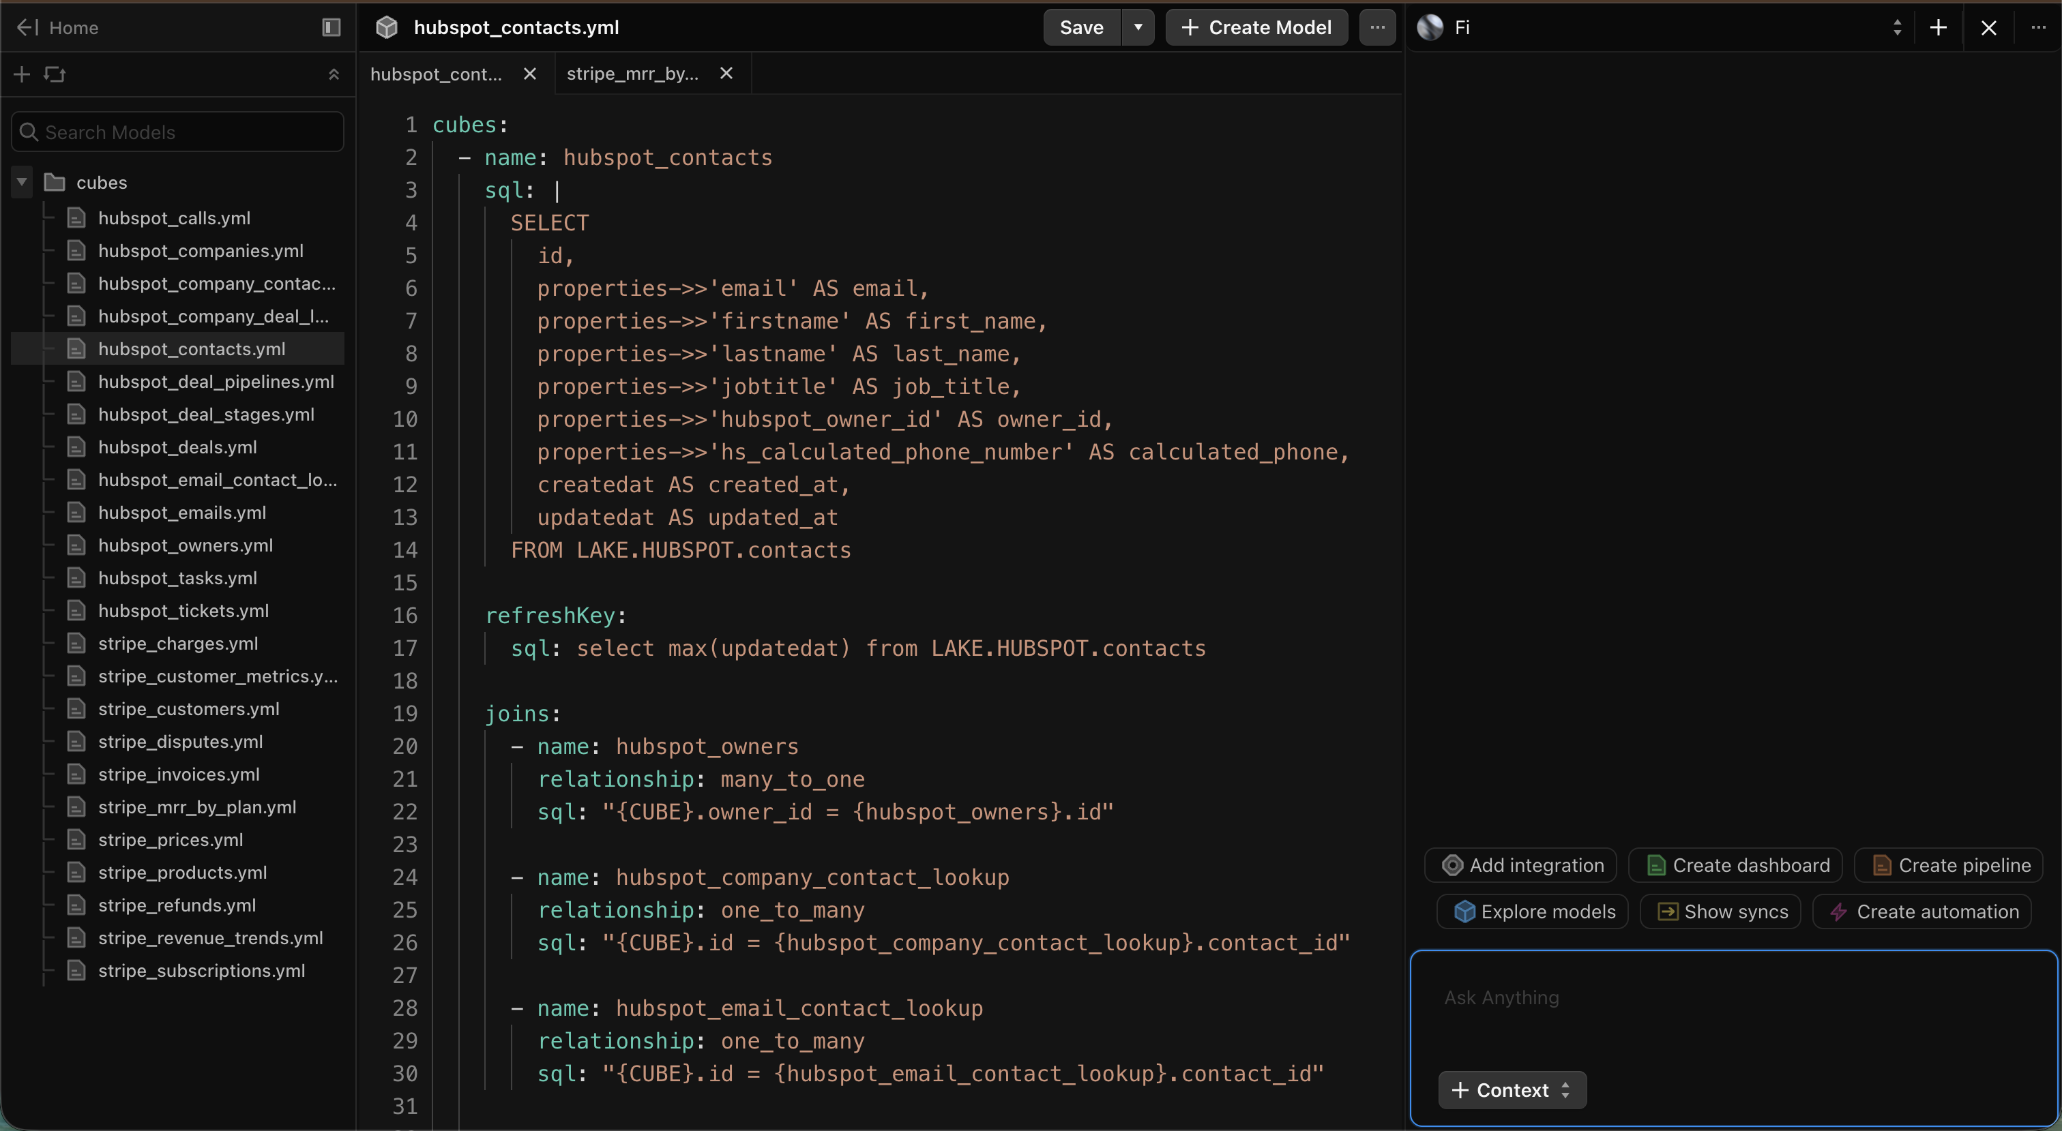The height and width of the screenshot is (1131, 2062).
Task: Open the Save dropdown arrow
Action: (1138, 27)
